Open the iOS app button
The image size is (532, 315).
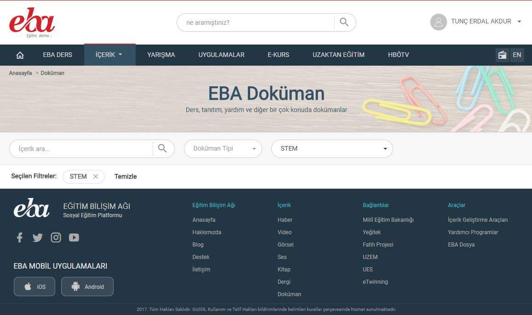34,287
